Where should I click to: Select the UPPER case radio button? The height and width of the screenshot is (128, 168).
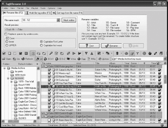tap(7, 45)
